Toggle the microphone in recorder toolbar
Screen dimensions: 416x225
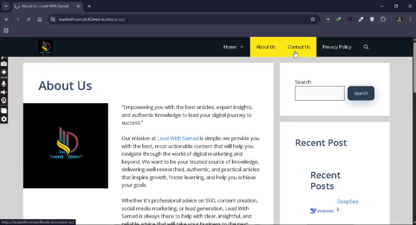click(x=4, y=84)
